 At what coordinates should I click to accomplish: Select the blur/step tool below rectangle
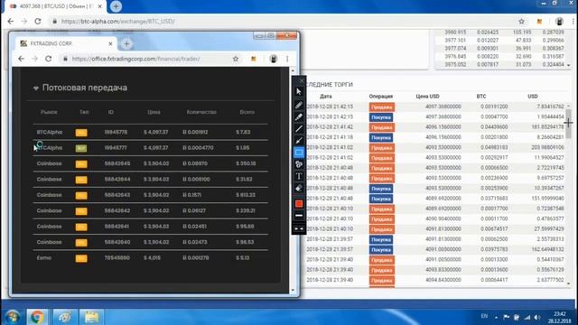coord(299,164)
